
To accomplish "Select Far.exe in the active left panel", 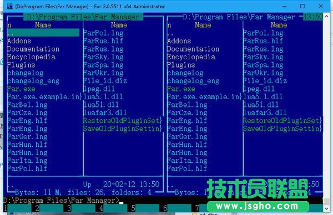I will pyautogui.click(x=21, y=89).
